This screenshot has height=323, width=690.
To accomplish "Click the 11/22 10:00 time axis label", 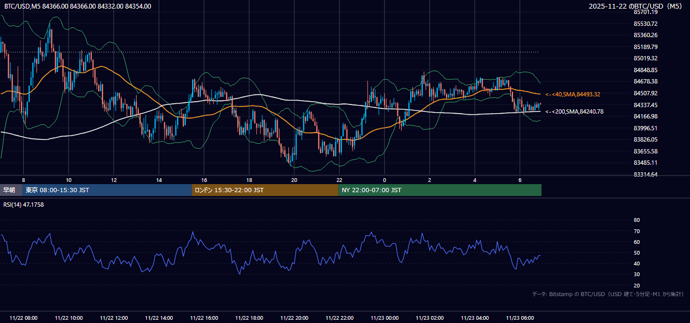I will (69, 318).
